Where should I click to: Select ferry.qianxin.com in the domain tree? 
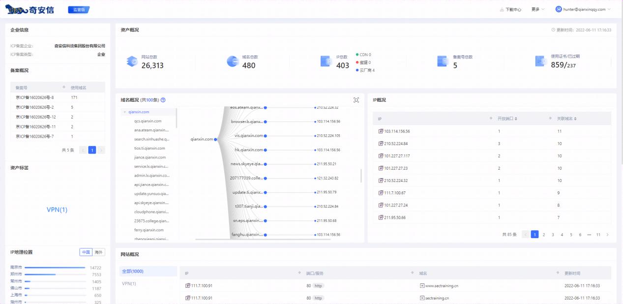point(148,230)
